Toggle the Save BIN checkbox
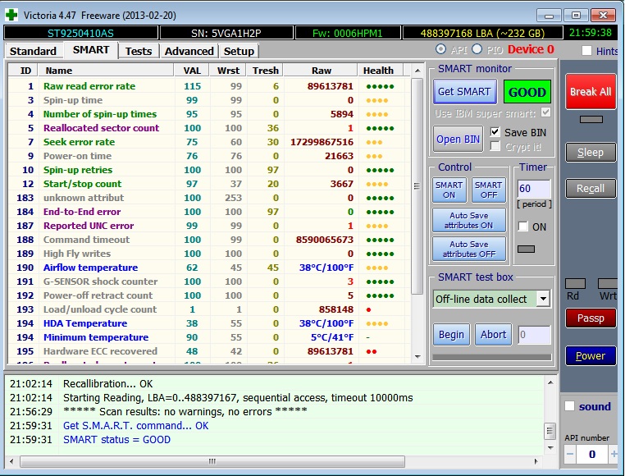The image size is (625, 476). coord(495,132)
